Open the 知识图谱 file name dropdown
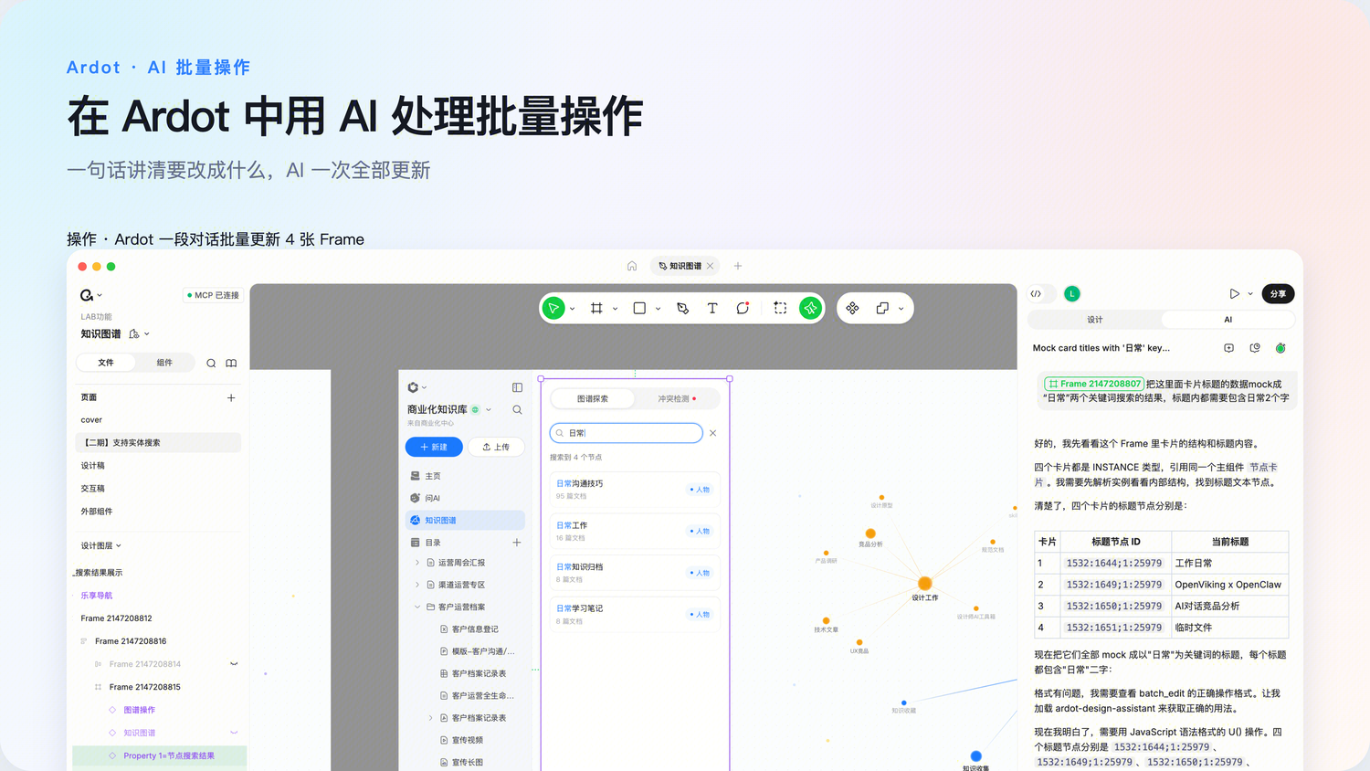Viewport: 1370px width, 771px height. pyautogui.click(x=147, y=334)
